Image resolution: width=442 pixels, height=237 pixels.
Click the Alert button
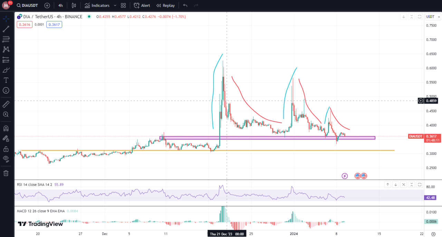(142, 6)
